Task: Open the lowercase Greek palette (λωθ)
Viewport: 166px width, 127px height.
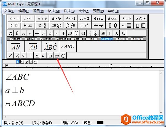Action: pos(127,18)
